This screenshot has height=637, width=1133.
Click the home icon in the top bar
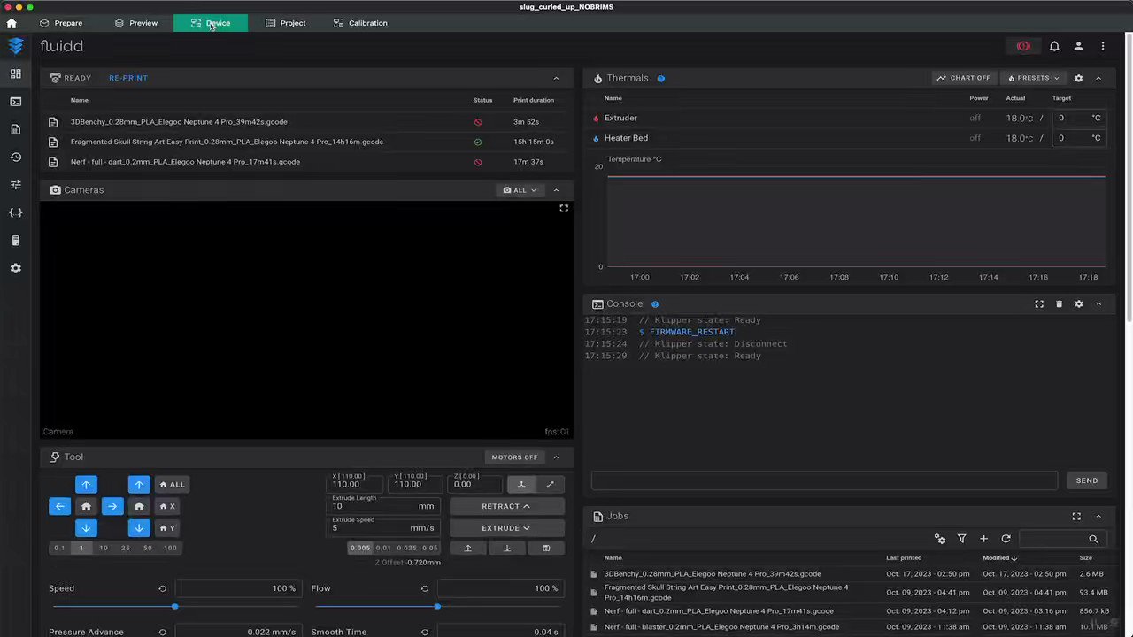coord(12,23)
